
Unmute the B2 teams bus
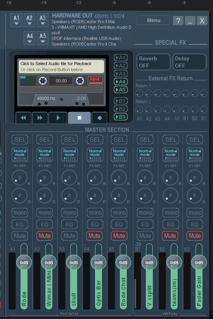[x=170, y=236]
